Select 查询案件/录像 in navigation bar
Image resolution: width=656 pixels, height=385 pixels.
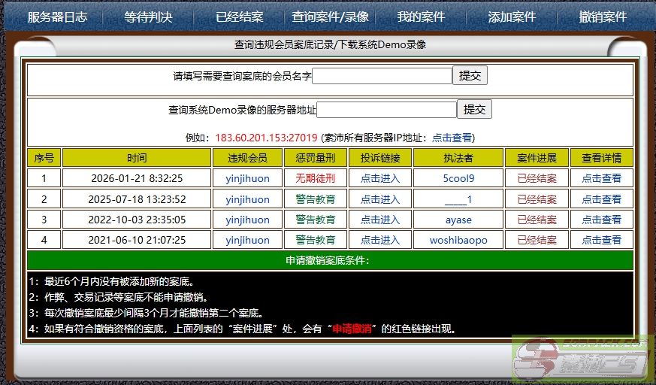pos(330,17)
